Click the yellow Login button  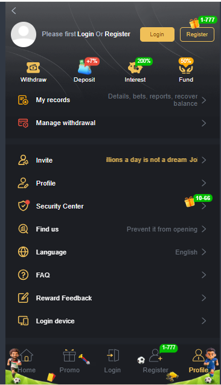(157, 34)
